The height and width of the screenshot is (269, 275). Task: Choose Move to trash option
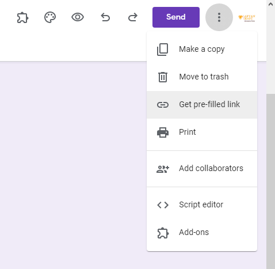coord(202,77)
